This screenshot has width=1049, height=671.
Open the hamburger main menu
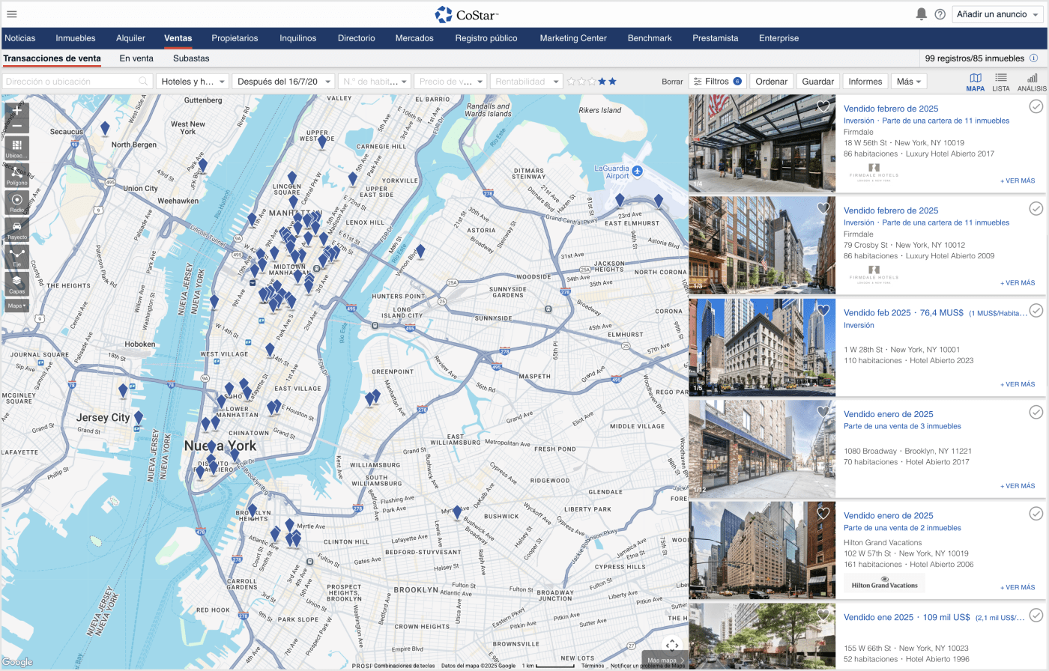[x=11, y=14]
